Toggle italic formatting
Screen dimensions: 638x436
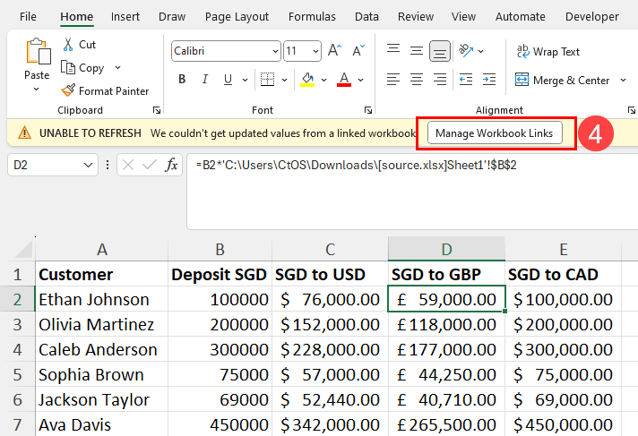(205, 80)
